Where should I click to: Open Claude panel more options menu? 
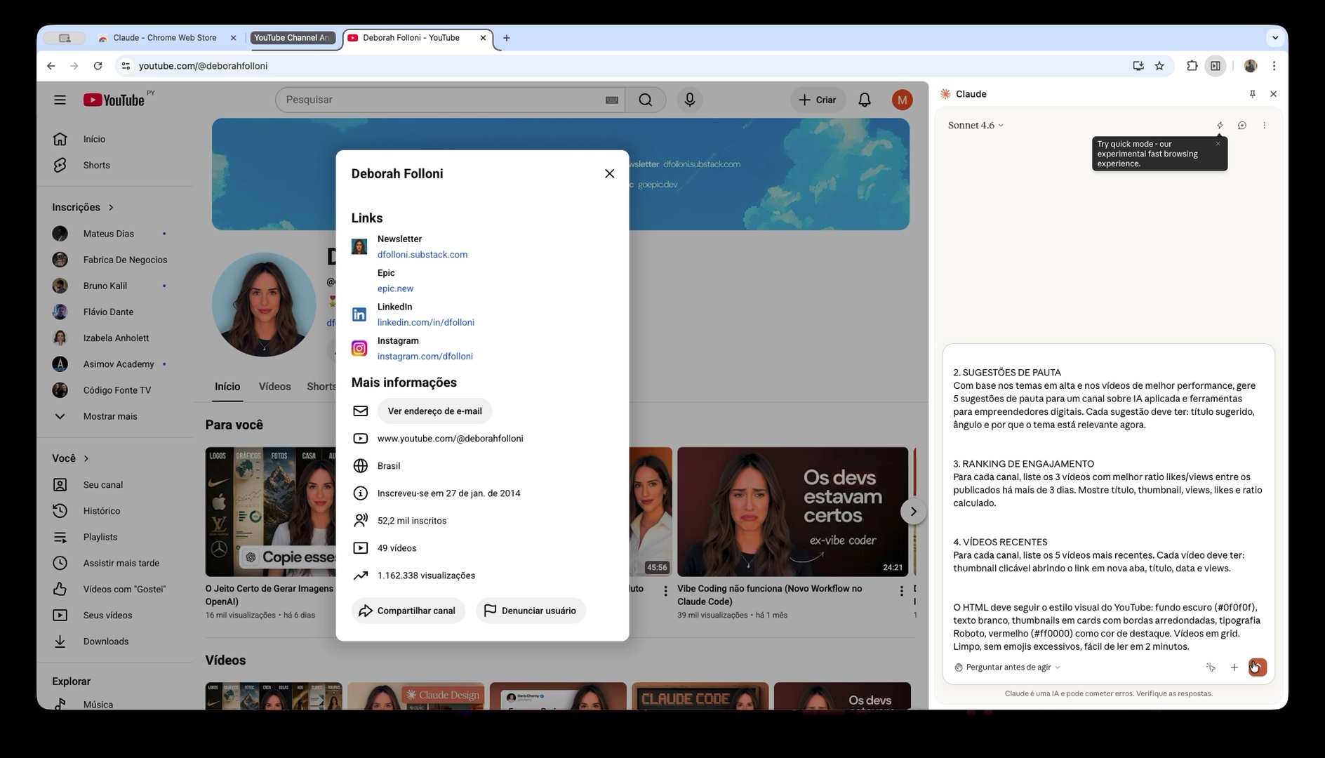(x=1265, y=126)
